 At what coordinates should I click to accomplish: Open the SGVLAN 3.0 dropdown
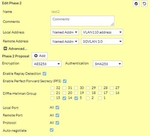pos(102,41)
